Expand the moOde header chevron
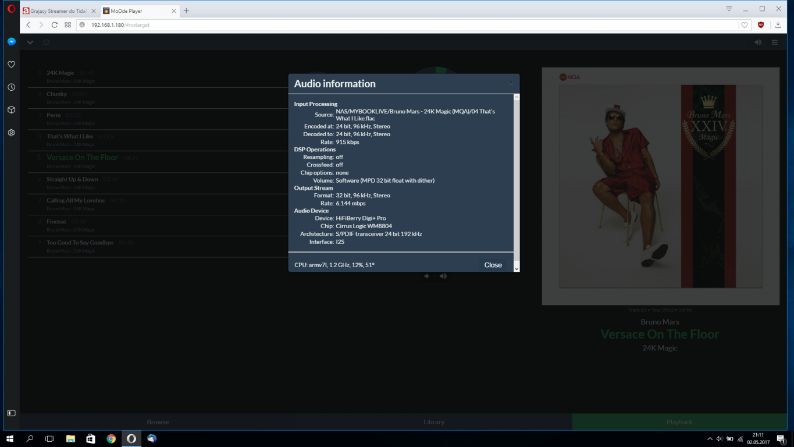 coord(30,42)
